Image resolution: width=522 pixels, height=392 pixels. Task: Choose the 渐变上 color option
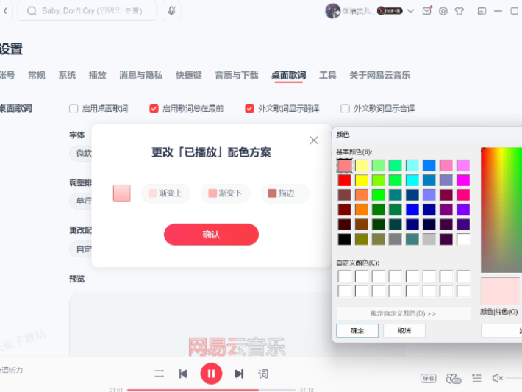[165, 193]
